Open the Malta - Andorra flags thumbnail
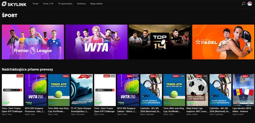Image resolution: width=255 pixels, height=123 pixels. click(x=244, y=90)
